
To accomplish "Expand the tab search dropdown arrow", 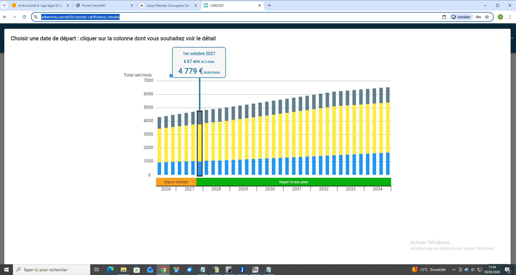I will click(x=4, y=5).
